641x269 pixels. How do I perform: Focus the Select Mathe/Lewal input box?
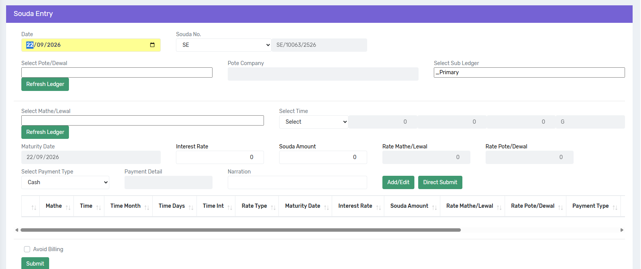[142, 120]
